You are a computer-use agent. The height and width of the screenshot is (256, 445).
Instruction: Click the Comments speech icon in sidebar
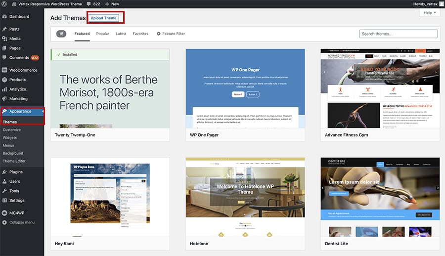point(4,58)
